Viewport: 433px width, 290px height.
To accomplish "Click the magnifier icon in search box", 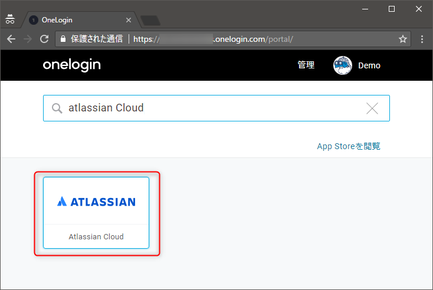I will 57,108.
